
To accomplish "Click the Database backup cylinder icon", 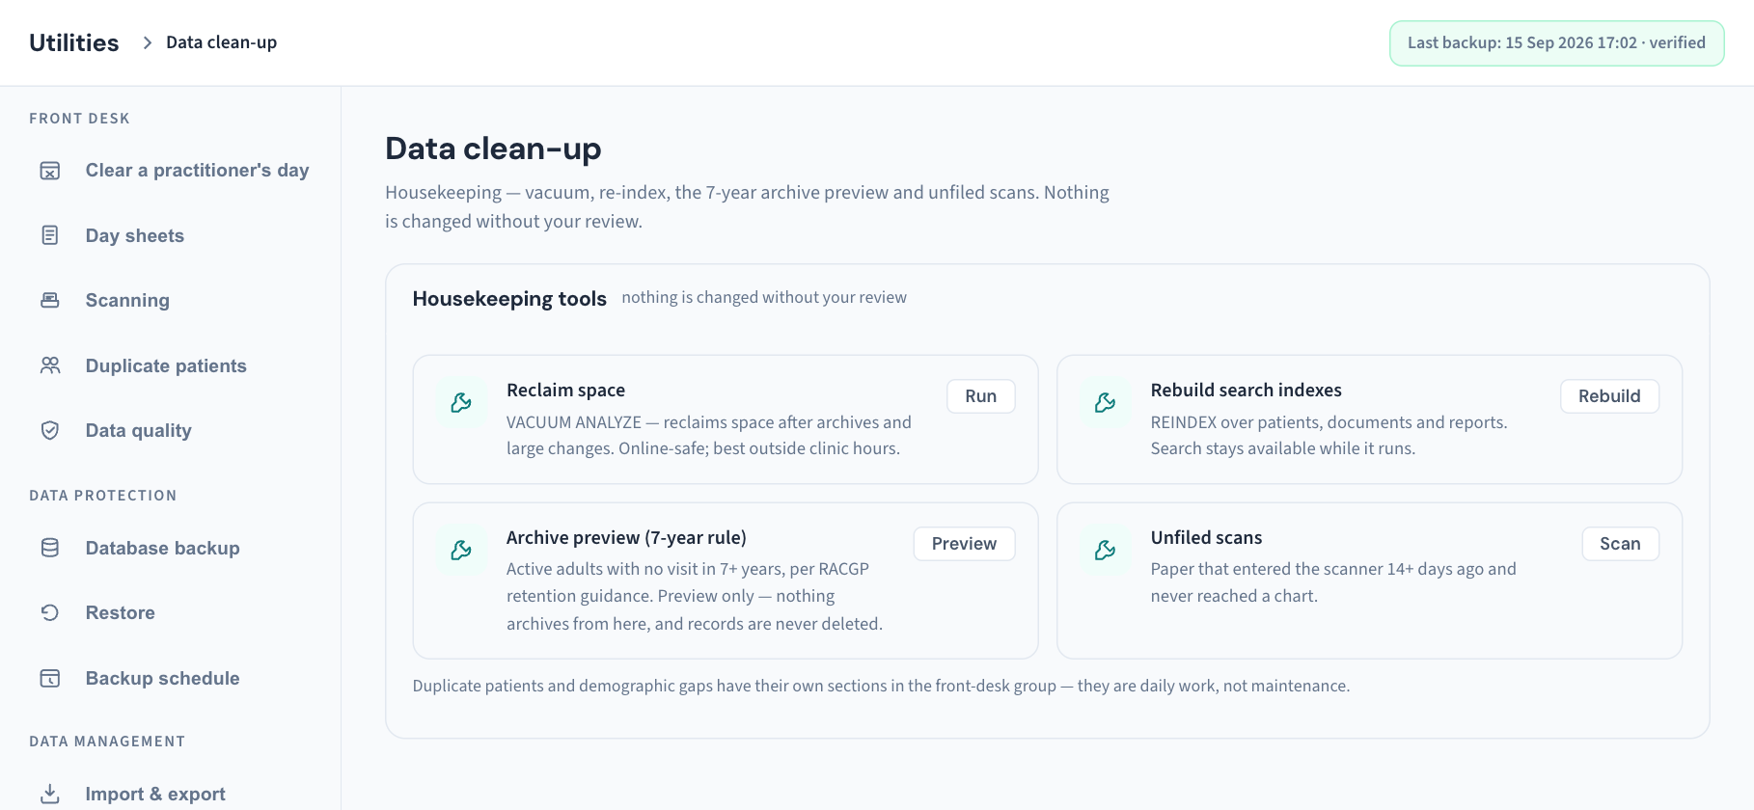I will 50,548.
